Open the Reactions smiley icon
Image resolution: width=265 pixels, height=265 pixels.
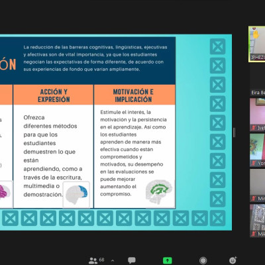pyautogui.click(x=233, y=260)
